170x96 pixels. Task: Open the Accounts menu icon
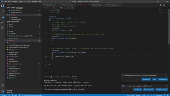(x=2, y=85)
